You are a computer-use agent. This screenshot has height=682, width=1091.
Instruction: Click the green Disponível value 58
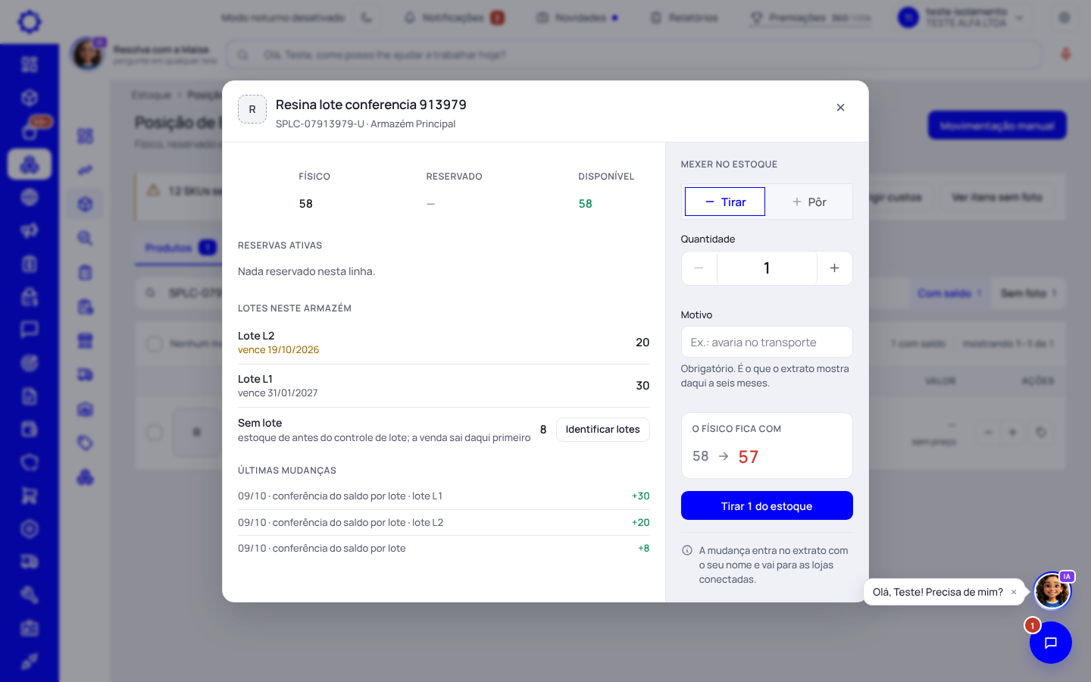586,204
